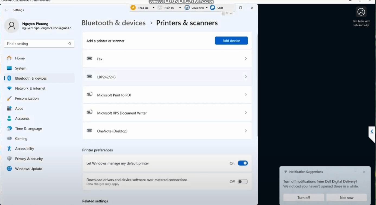Screen dimensions: 376x205
Task: Click Turn off in the notification suggestion
Action: (303, 198)
